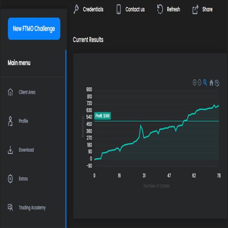Click the Share label

207,9
